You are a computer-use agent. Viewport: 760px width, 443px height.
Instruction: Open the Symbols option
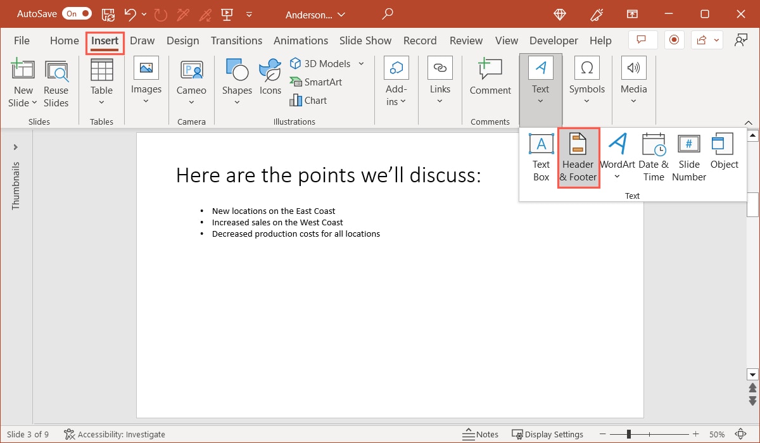tap(586, 79)
